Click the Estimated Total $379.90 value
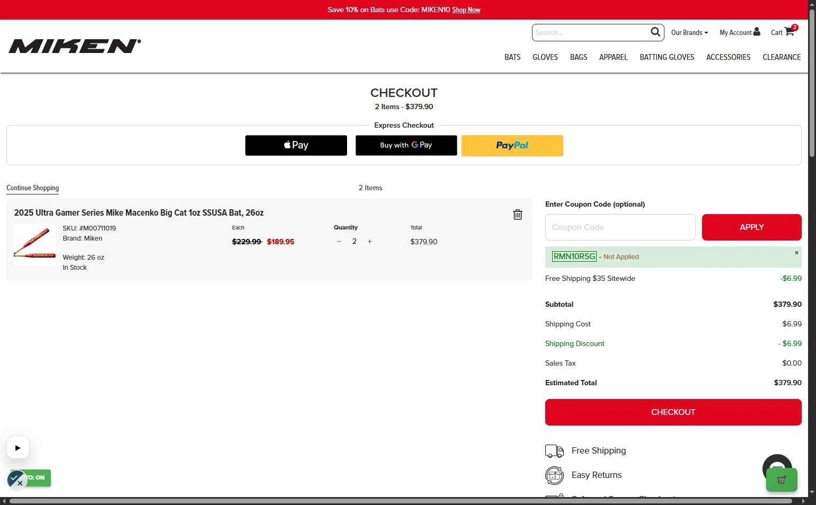The width and height of the screenshot is (816, 505). (x=787, y=383)
